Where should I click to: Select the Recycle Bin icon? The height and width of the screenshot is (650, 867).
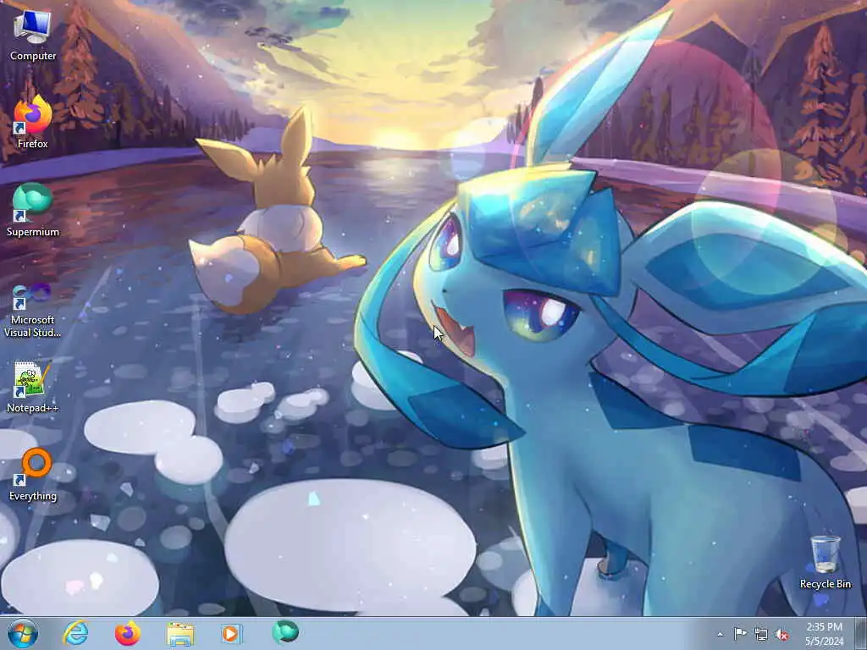826,562
